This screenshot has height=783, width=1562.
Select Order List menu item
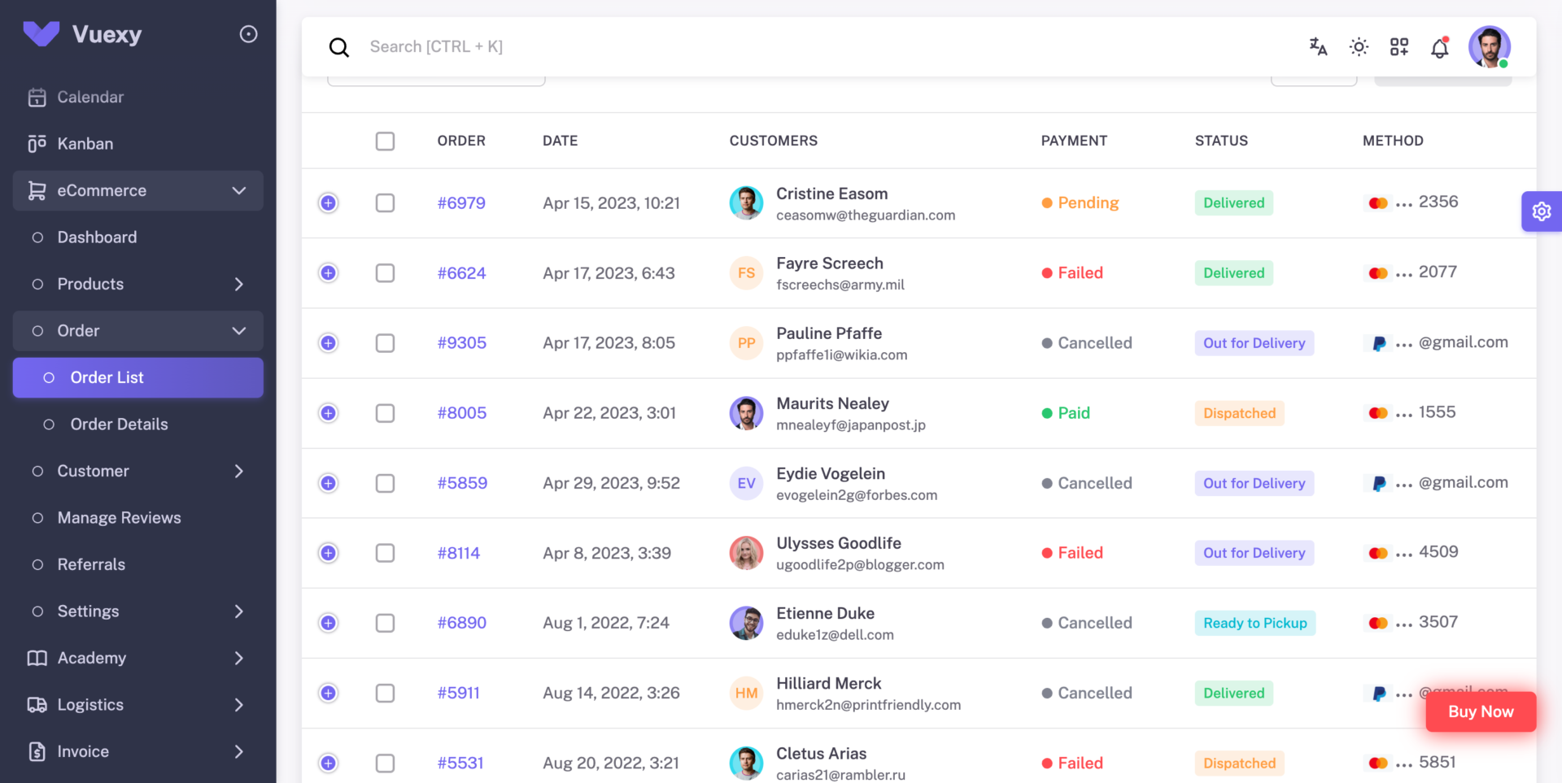pos(138,378)
